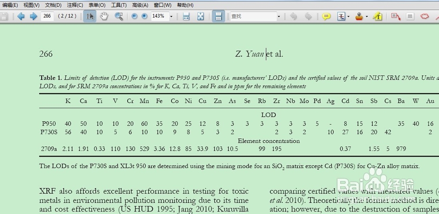Select the Text Edits tool icon
Viewport: 439px width, 214px height.
coord(341,16)
